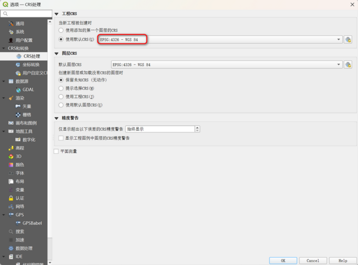
Task: Open the 渲染 (Rendering) settings page
Action: (19, 98)
